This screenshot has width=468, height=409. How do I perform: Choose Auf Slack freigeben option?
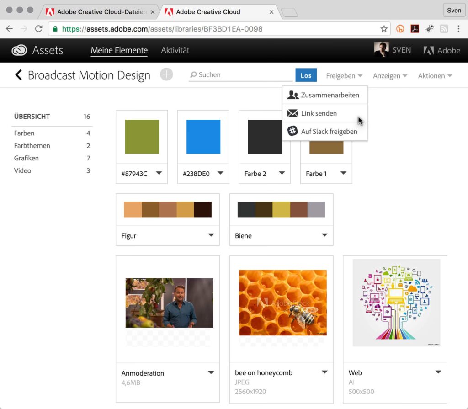329,132
